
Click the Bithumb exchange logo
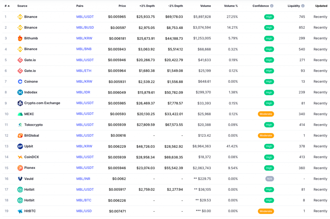click(x=20, y=38)
